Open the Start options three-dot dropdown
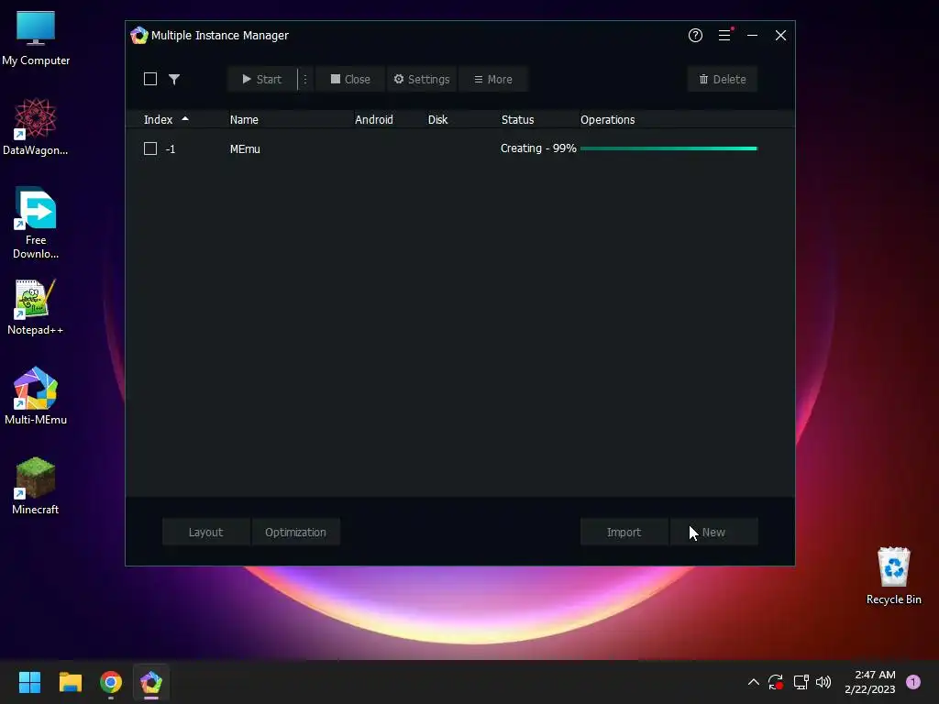The image size is (939, 704). point(304,79)
